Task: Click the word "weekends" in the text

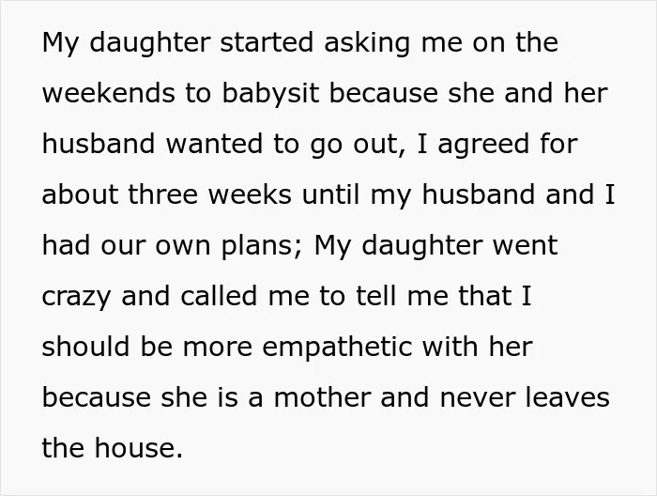Action: click(109, 93)
